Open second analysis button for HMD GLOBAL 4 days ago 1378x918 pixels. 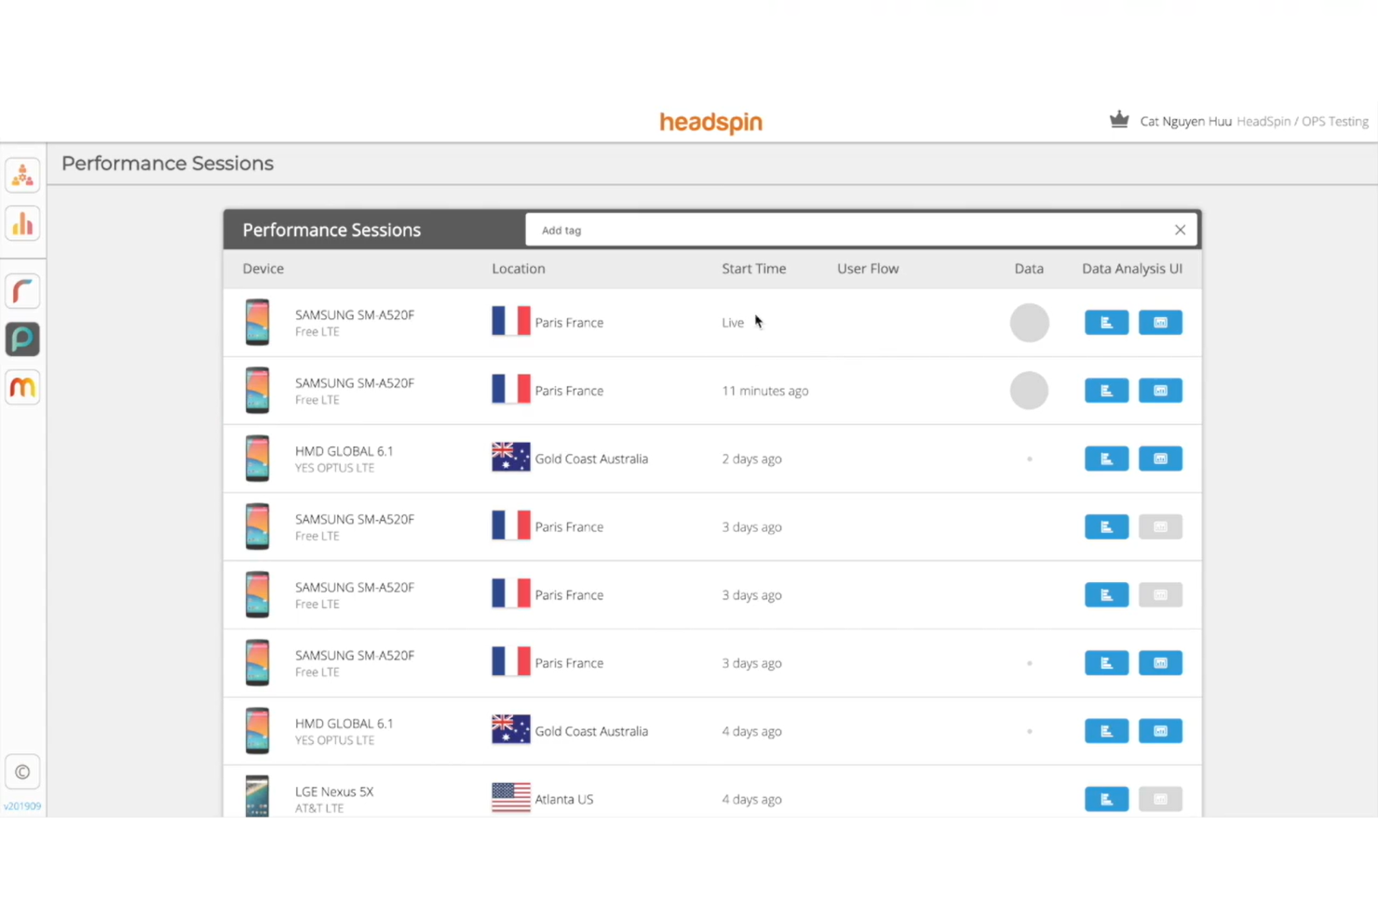pos(1160,731)
